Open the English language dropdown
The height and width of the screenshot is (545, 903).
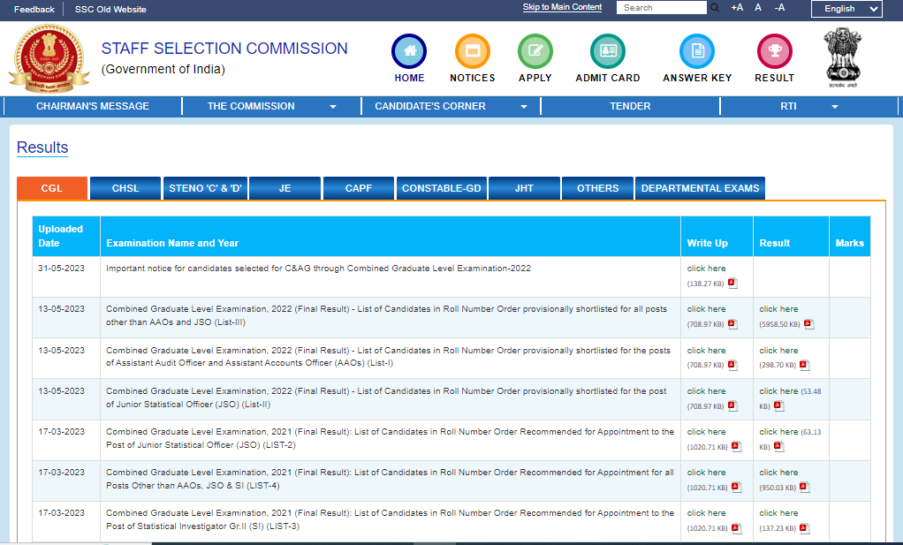[846, 9]
